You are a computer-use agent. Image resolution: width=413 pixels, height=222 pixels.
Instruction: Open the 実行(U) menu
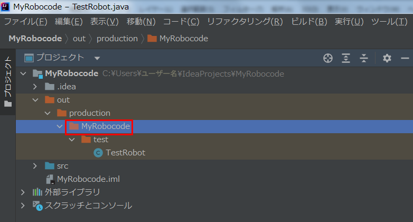tap(349, 22)
